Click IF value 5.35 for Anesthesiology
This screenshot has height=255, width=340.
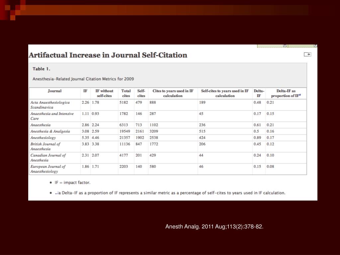tap(85, 138)
